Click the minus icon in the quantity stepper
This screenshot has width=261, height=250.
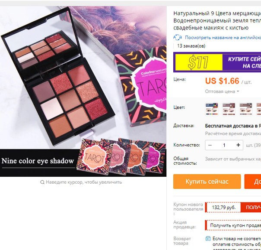tap(210, 145)
